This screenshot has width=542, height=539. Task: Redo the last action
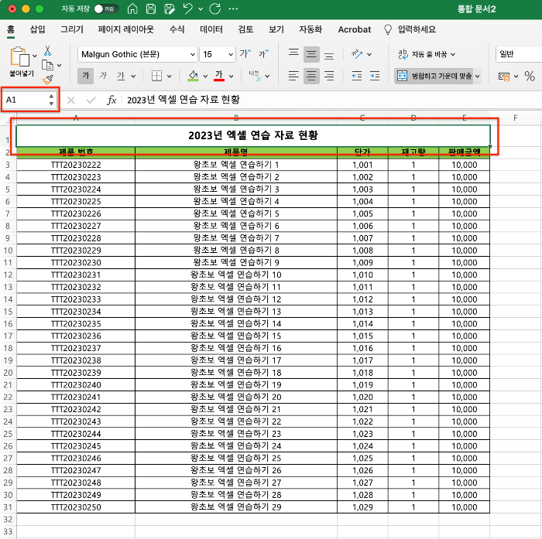[215, 9]
